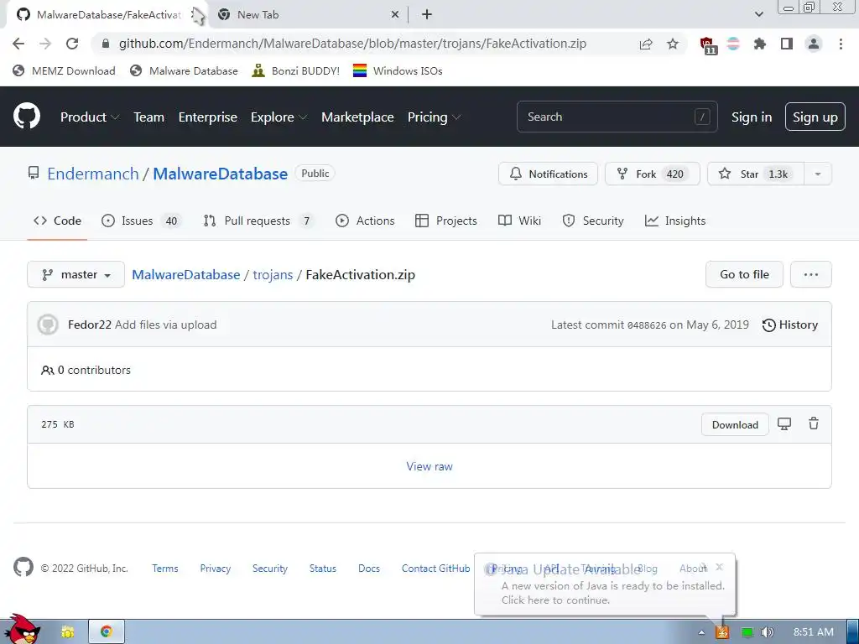Click the Notifications button

tap(548, 174)
